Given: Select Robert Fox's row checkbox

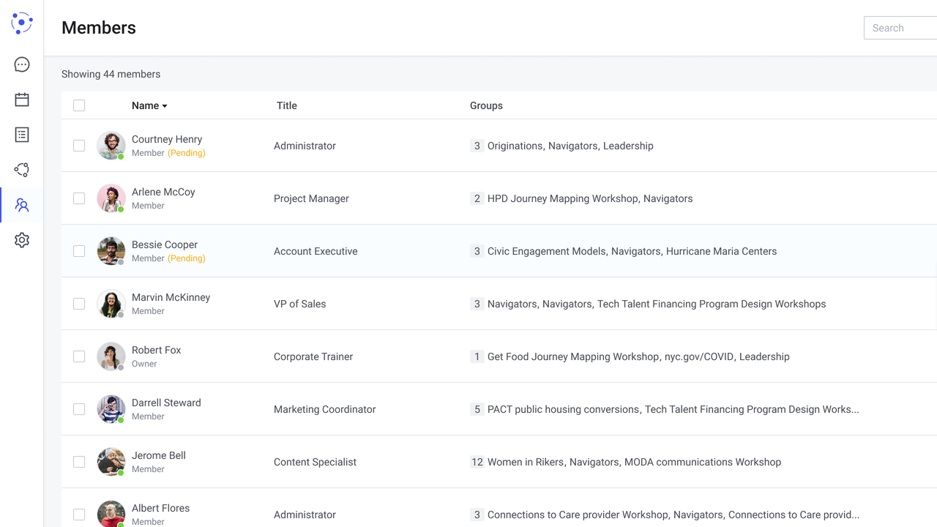Looking at the screenshot, I should click(79, 356).
